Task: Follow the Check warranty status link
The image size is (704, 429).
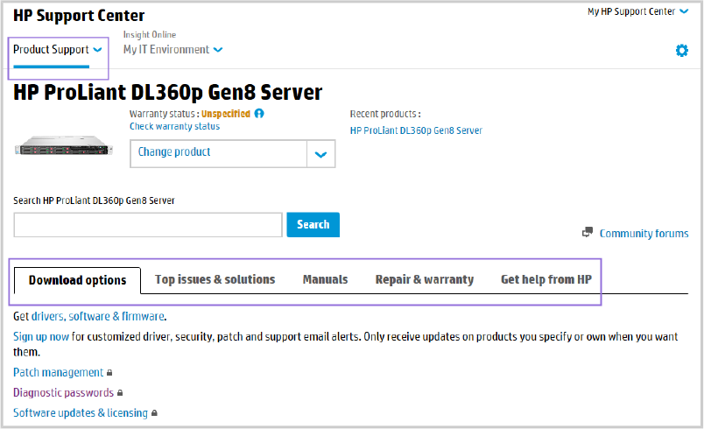Action: 174,127
